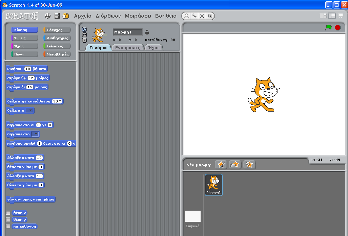Select the Μορφή1 sprite thumbnail

click(214, 185)
